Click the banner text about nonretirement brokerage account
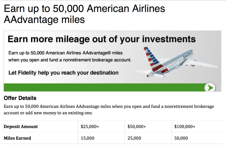 tap(70, 60)
